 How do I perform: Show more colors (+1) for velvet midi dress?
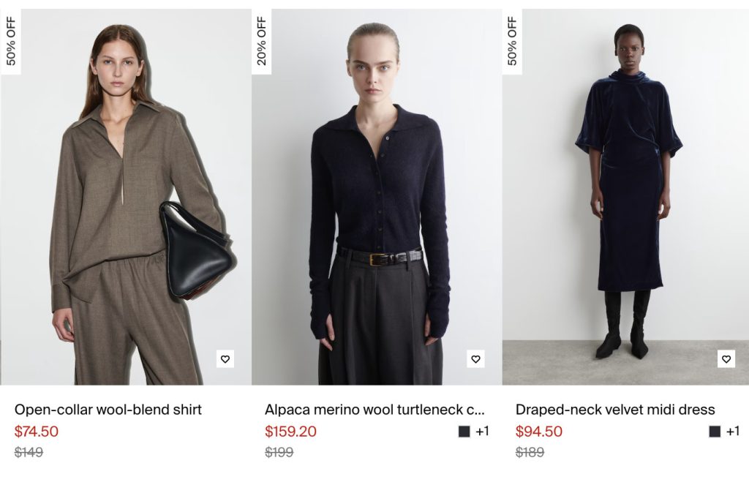732,432
